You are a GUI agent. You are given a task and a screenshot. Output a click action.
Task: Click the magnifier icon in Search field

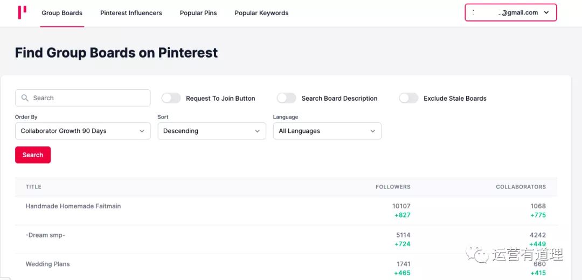25,98
